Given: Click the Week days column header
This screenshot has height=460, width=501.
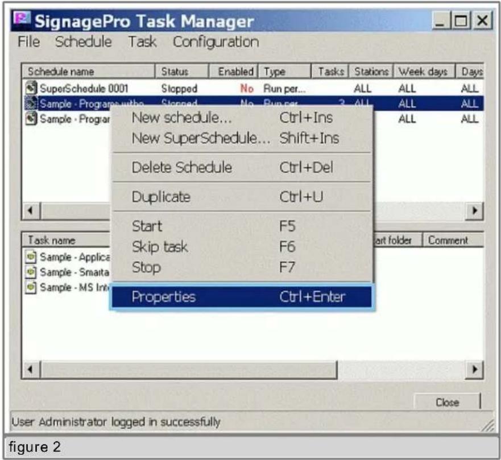Looking at the screenshot, I should (x=424, y=71).
